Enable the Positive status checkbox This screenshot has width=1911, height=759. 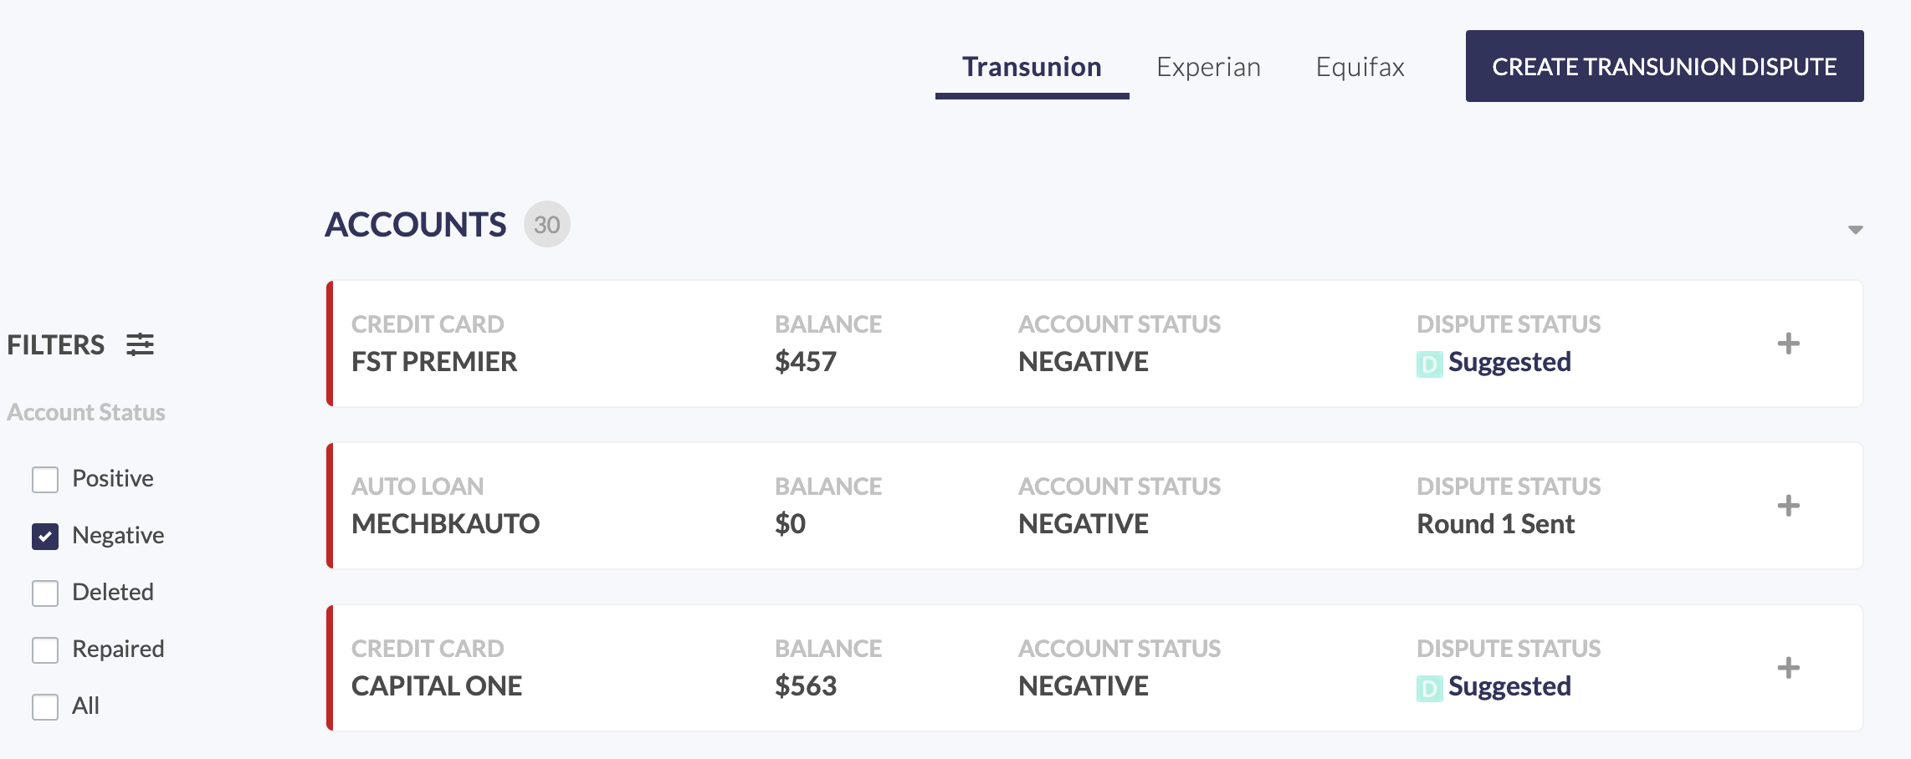(45, 479)
